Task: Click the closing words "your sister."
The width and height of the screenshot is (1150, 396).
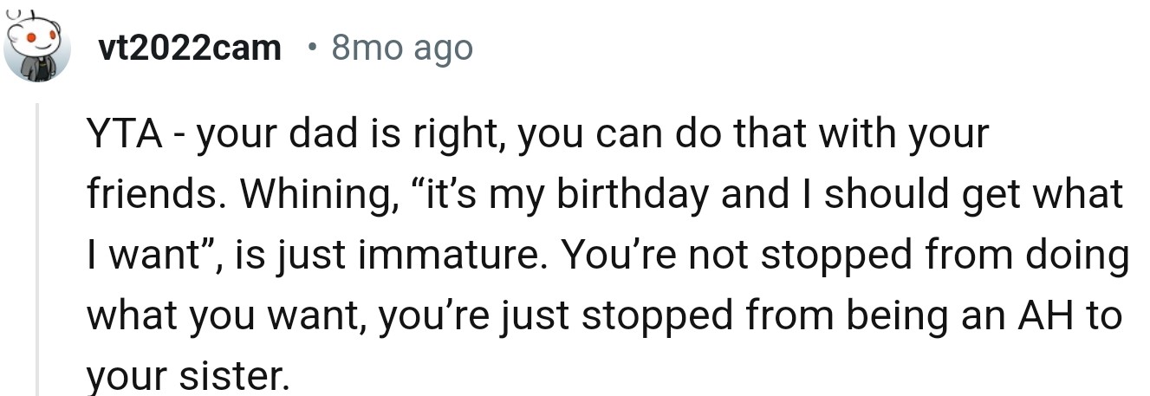Action: pos(186,377)
